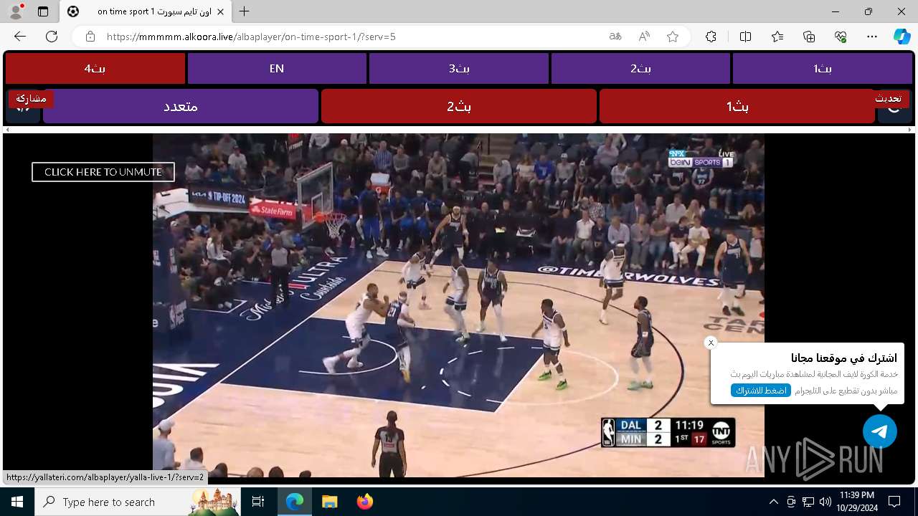Image resolution: width=918 pixels, height=516 pixels.
Task: Open the network tray icon
Action: [x=808, y=502]
